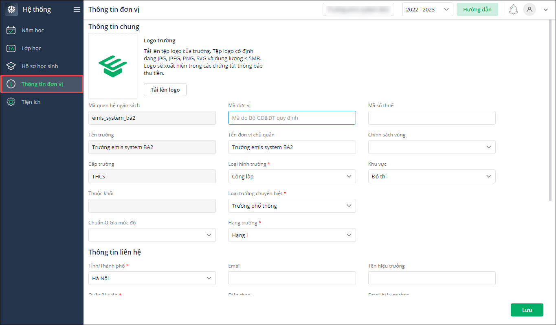Click the Năm học calendar icon
This screenshot has height=325, width=556.
[x=11, y=30]
